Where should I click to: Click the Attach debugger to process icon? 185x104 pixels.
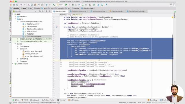coord(83,5)
